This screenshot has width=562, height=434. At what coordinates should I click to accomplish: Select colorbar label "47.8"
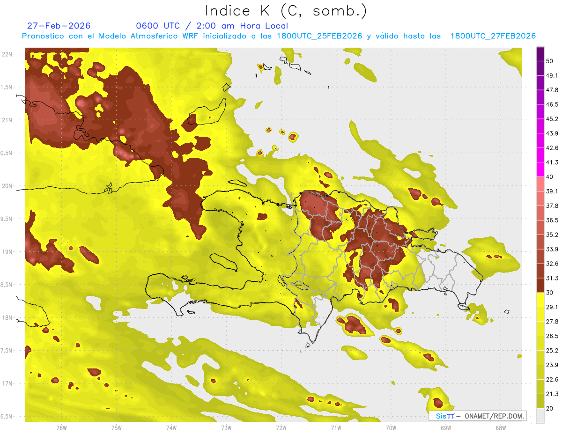[x=552, y=90]
